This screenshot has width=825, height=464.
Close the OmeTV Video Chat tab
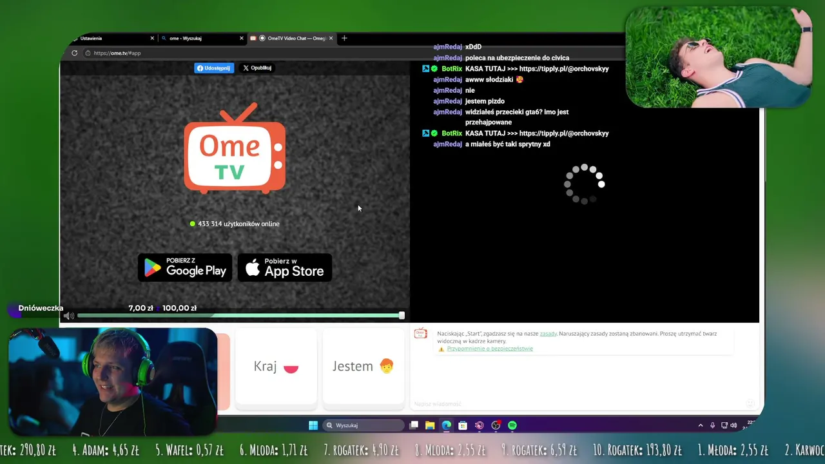point(331,38)
